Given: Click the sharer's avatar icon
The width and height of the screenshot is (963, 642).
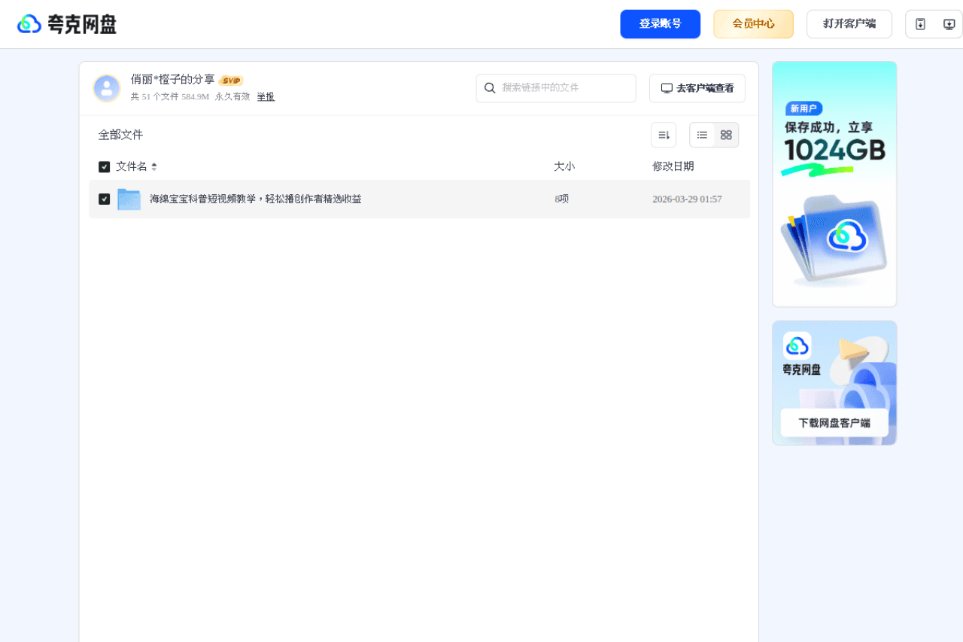Looking at the screenshot, I should tap(107, 88).
